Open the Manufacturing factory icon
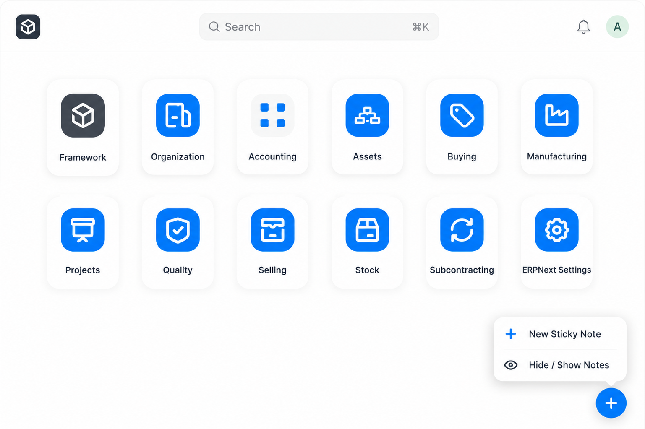The width and height of the screenshot is (645, 429). click(556, 115)
